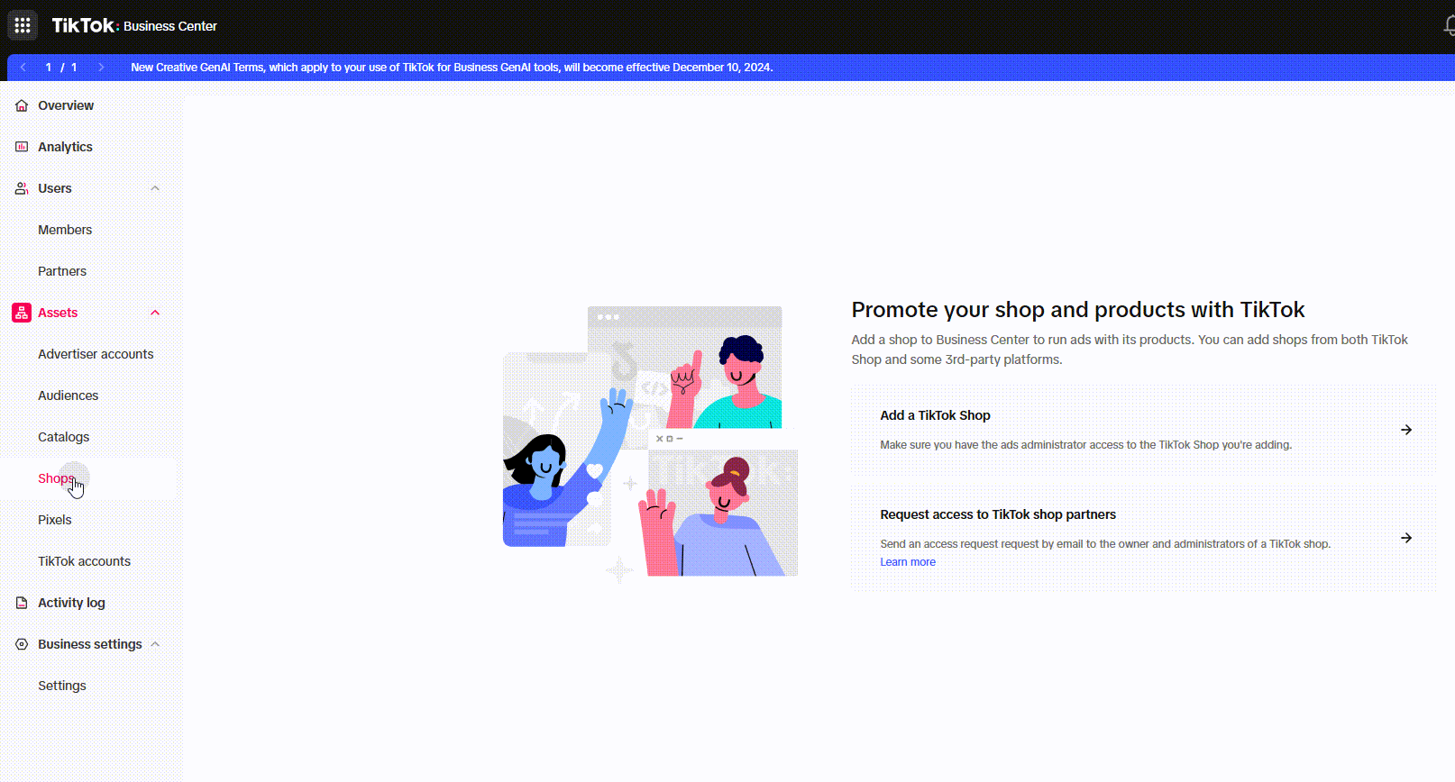Click the Users sidebar label
1455x782 pixels.
pyautogui.click(x=55, y=188)
